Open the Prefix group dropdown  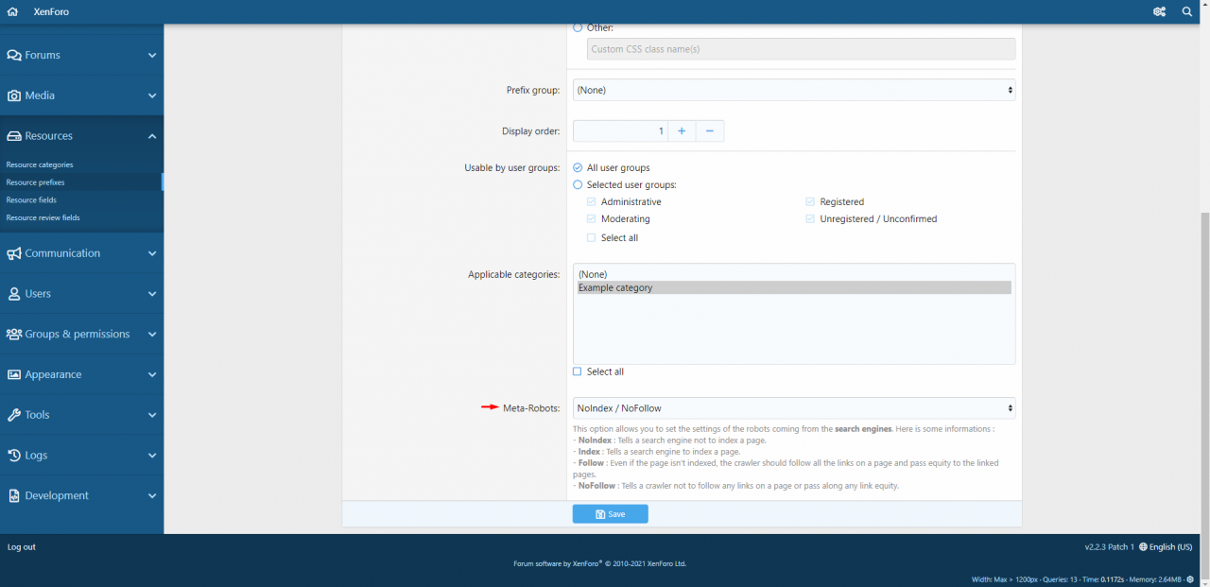click(794, 90)
